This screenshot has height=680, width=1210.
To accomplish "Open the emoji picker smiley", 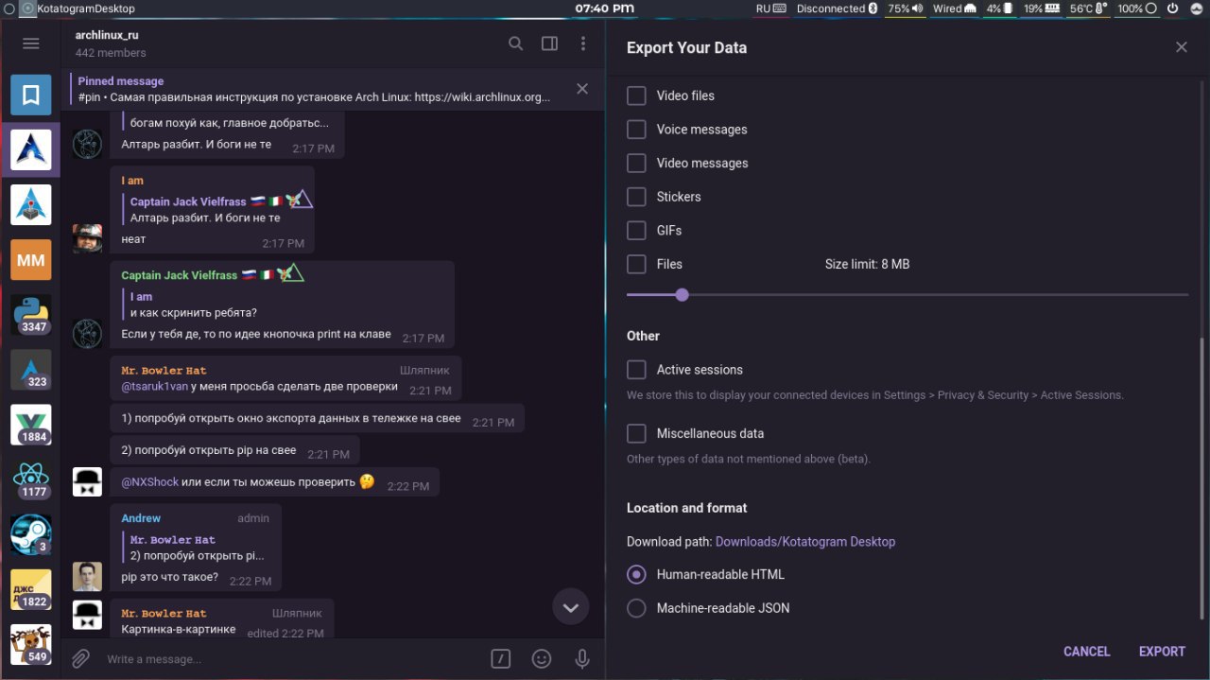I will 542,658.
